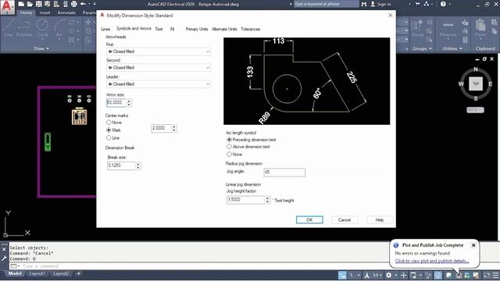Click the Rectangle tool icon in Draw panel
The height and width of the screenshot is (281, 500).
(x=71, y=23)
